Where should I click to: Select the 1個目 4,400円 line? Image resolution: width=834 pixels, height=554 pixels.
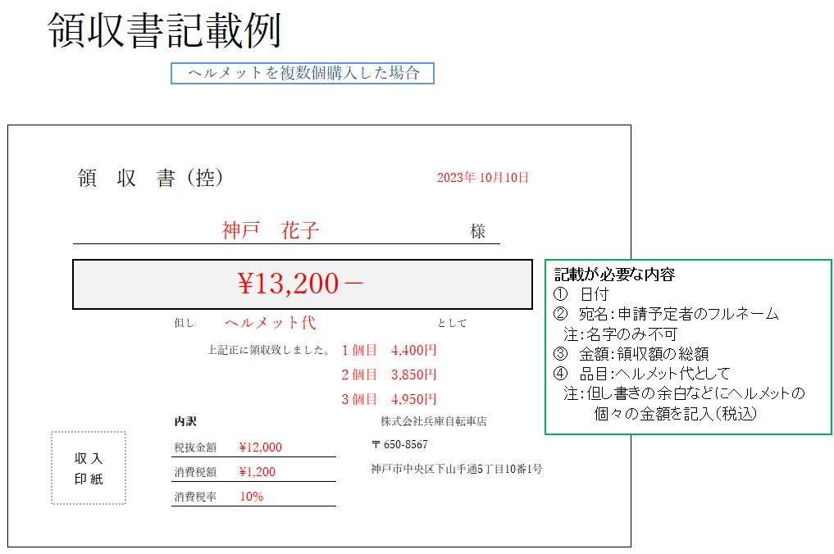click(x=389, y=350)
